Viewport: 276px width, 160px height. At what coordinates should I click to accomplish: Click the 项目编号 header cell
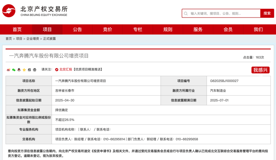pos(183,81)
